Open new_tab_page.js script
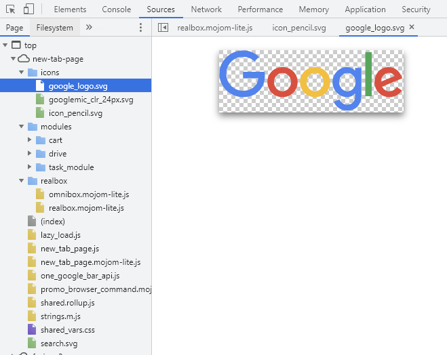 [70, 249]
